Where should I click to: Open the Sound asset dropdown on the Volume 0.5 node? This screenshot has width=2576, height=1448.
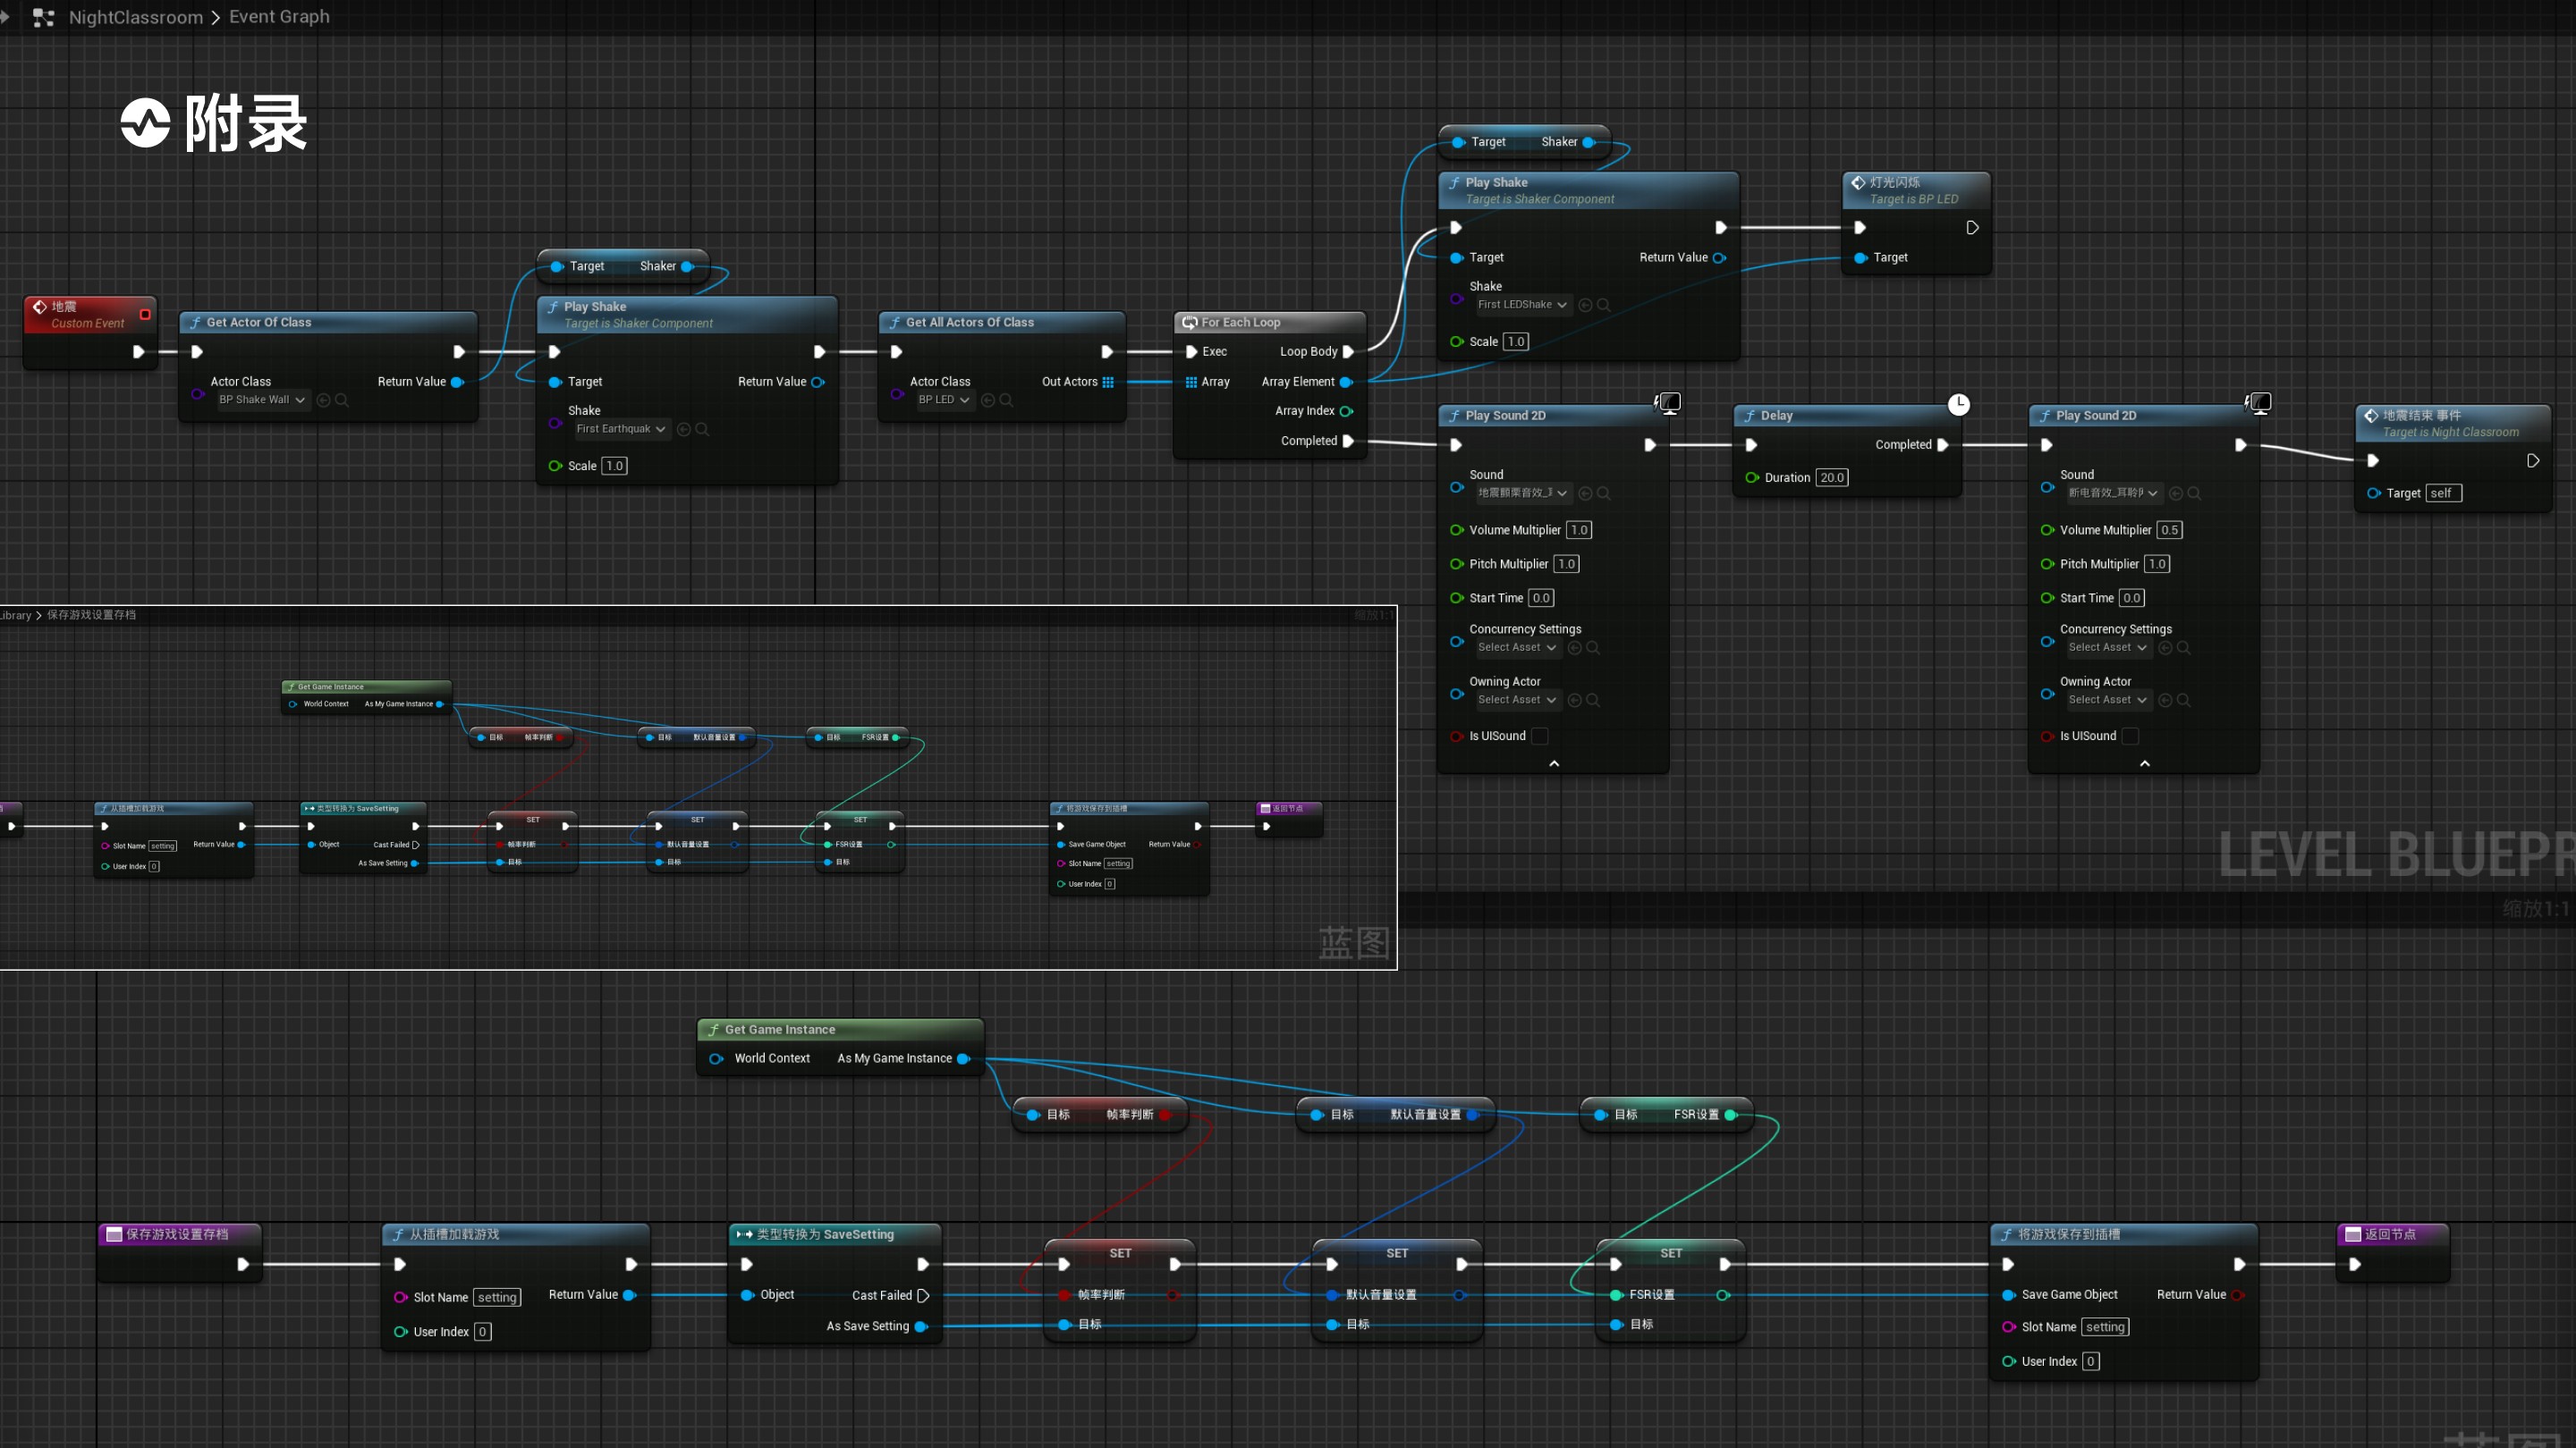pos(2113,492)
